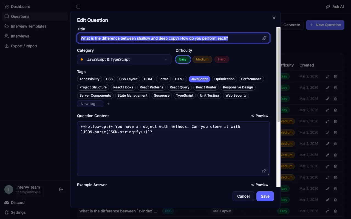
Task: Click the plus icon beside the New tag field
Action: point(108,104)
